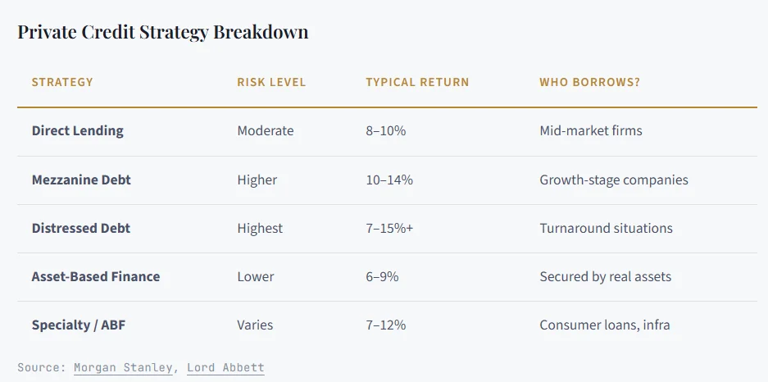
Task: Click the Highest risk level cell
Action: point(259,228)
